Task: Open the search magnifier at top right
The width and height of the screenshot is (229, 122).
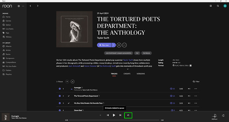Action: [x=218, y=6]
